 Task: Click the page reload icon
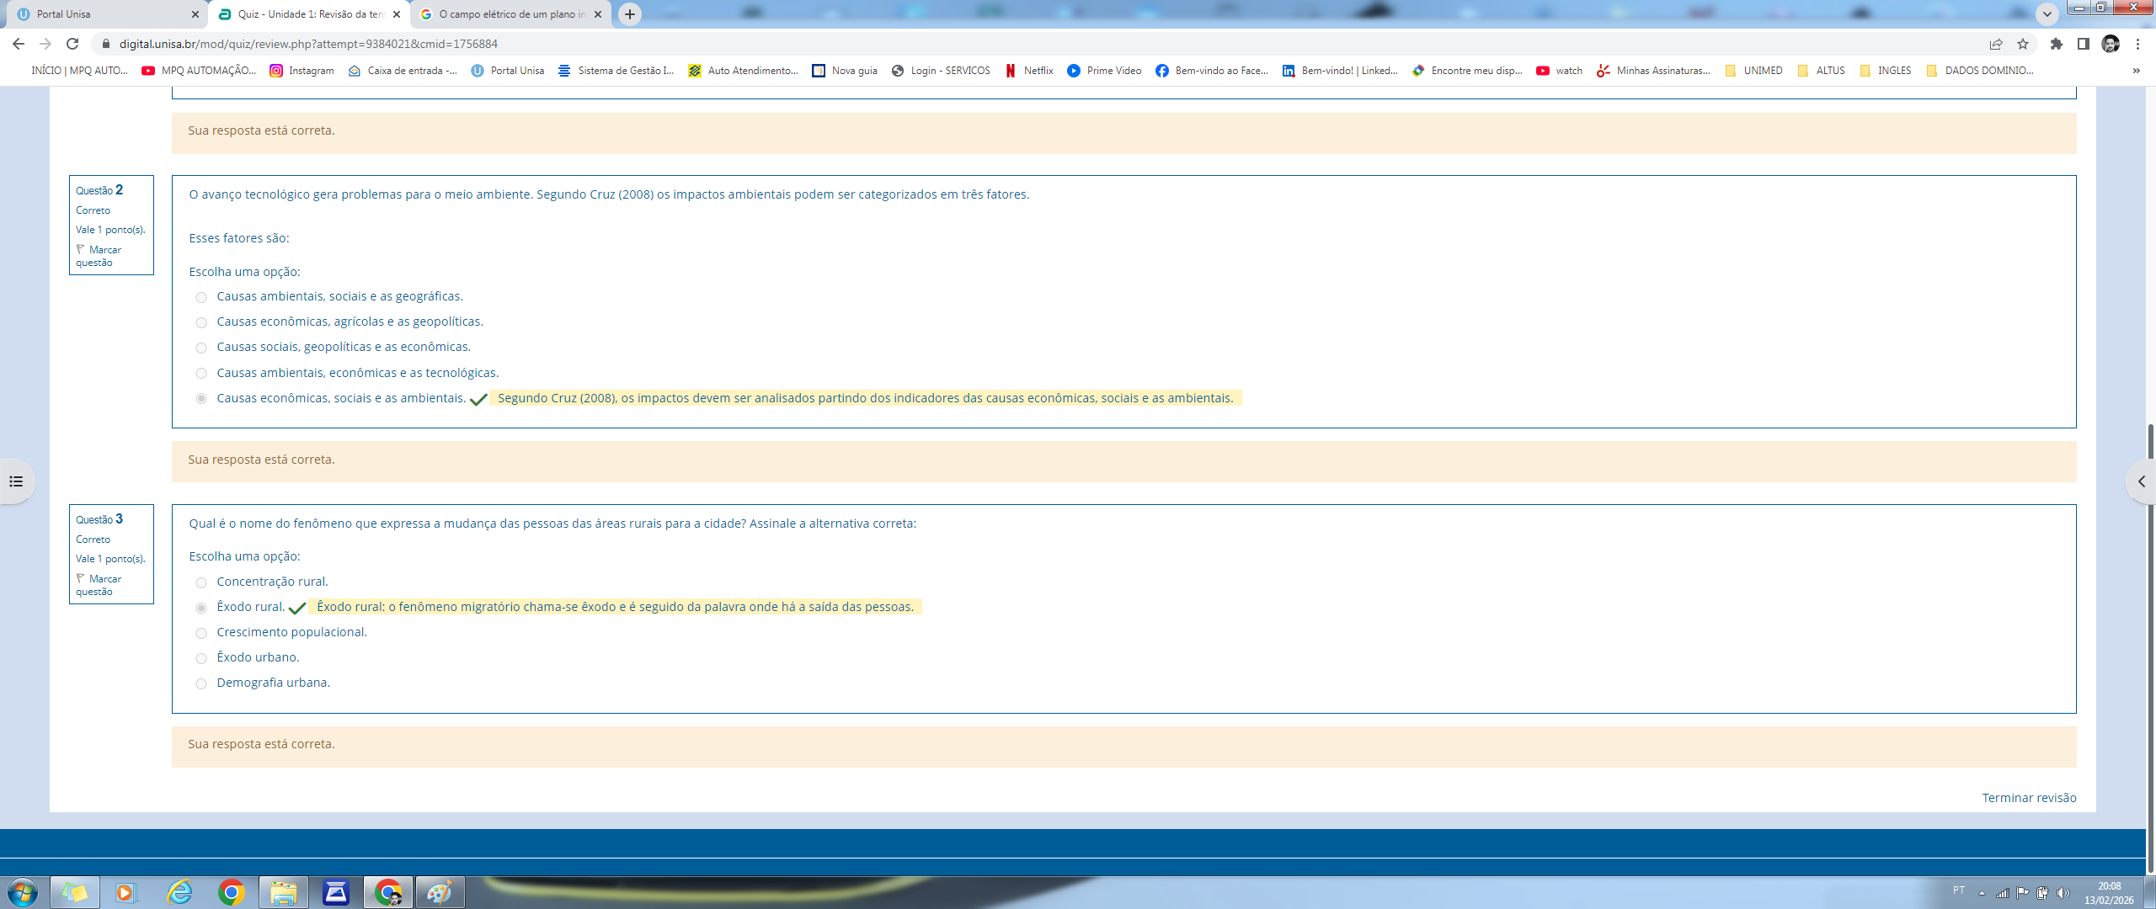[x=72, y=44]
